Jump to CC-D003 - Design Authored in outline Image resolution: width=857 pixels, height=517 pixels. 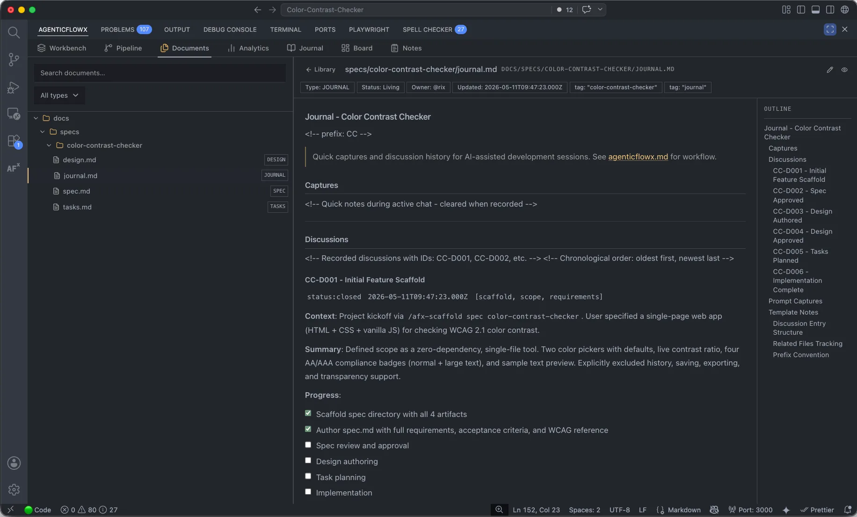pos(802,216)
